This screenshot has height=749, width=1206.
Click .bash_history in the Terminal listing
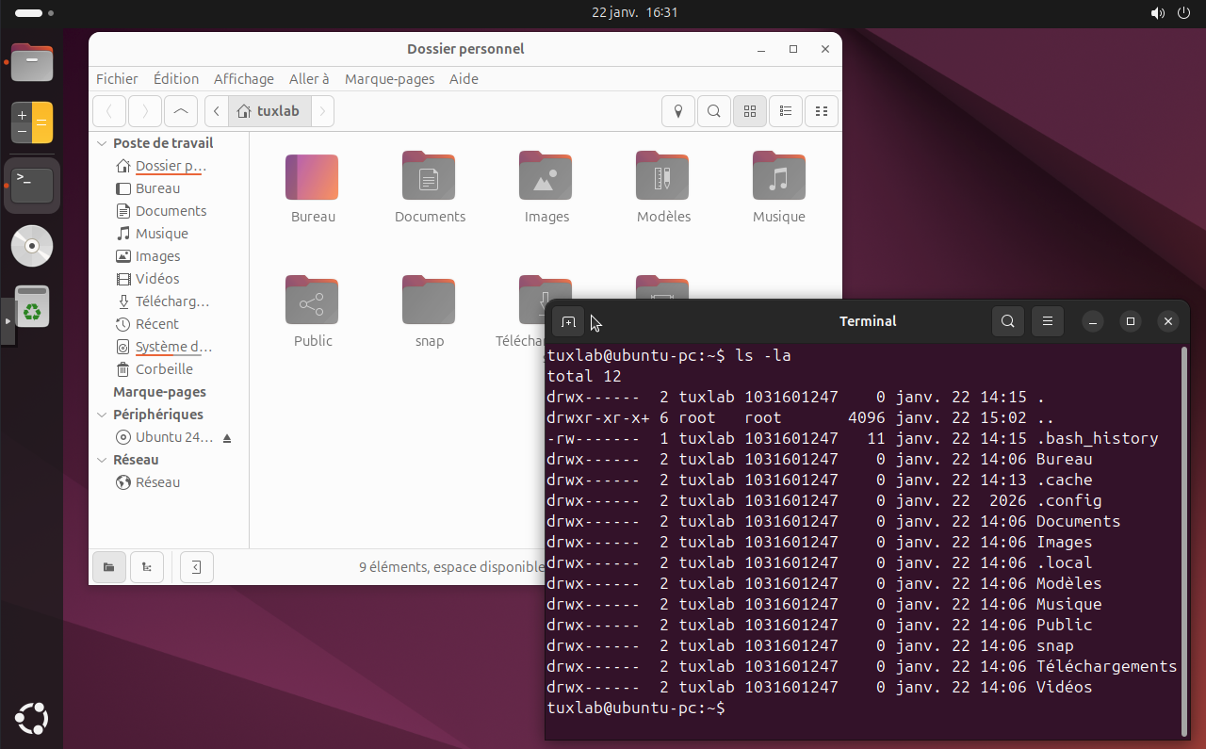tap(1098, 438)
